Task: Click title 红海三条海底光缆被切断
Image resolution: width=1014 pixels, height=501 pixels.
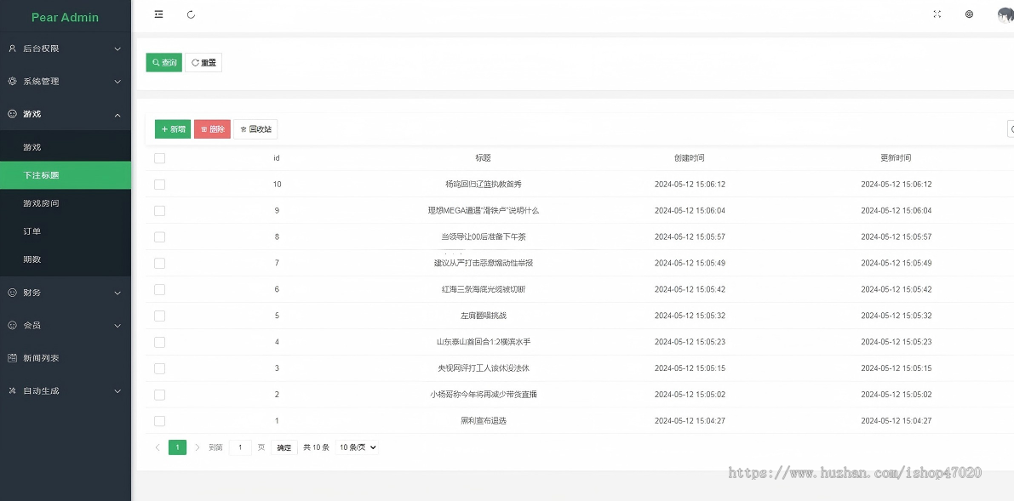Action: click(x=483, y=289)
